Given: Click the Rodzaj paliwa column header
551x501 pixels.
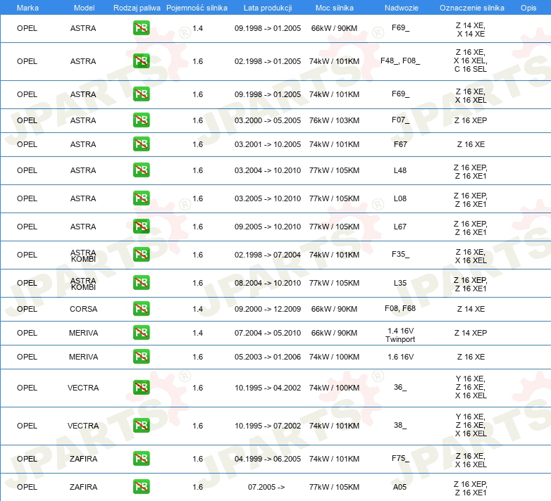Looking at the screenshot, I should [x=137, y=8].
